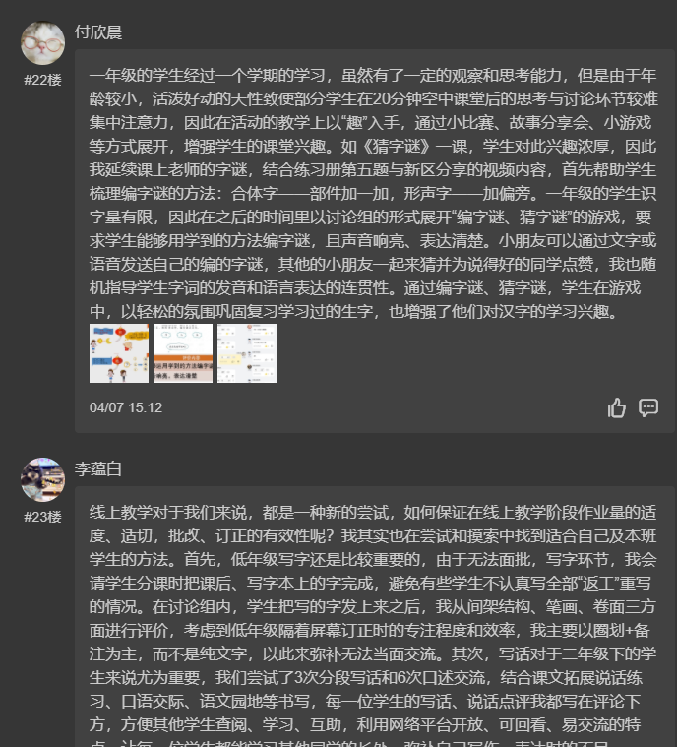
Task: Click the 04/07 15:12 timestamp
Action: [x=126, y=407]
